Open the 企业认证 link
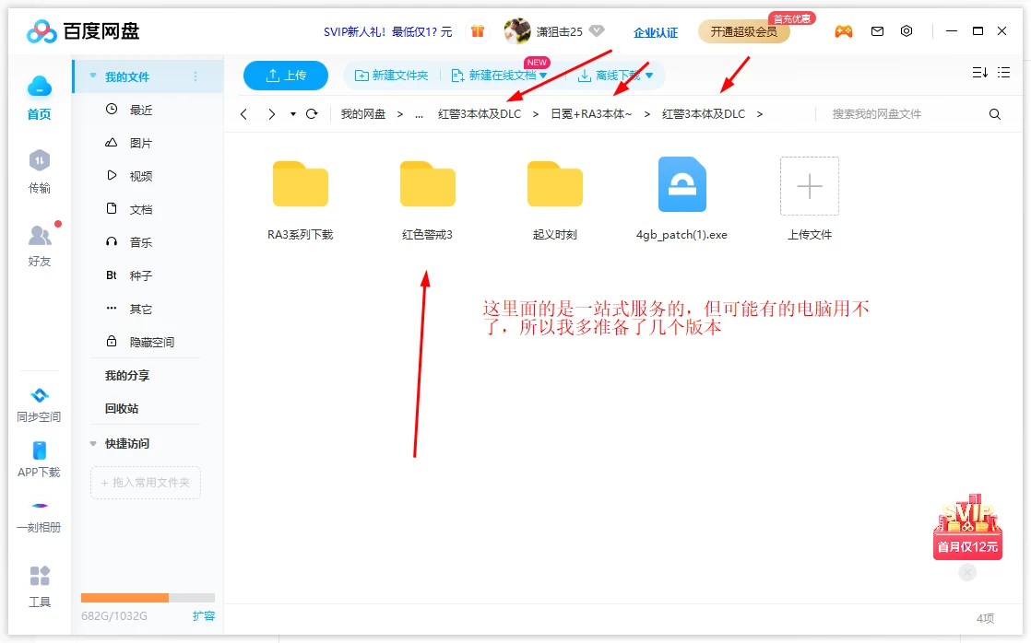This screenshot has width=1031, height=643. [656, 32]
